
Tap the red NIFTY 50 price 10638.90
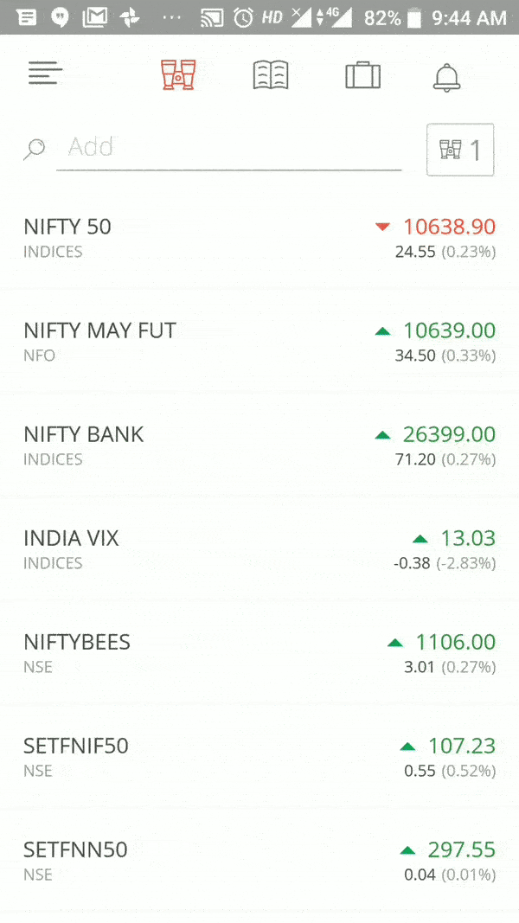pos(449,228)
